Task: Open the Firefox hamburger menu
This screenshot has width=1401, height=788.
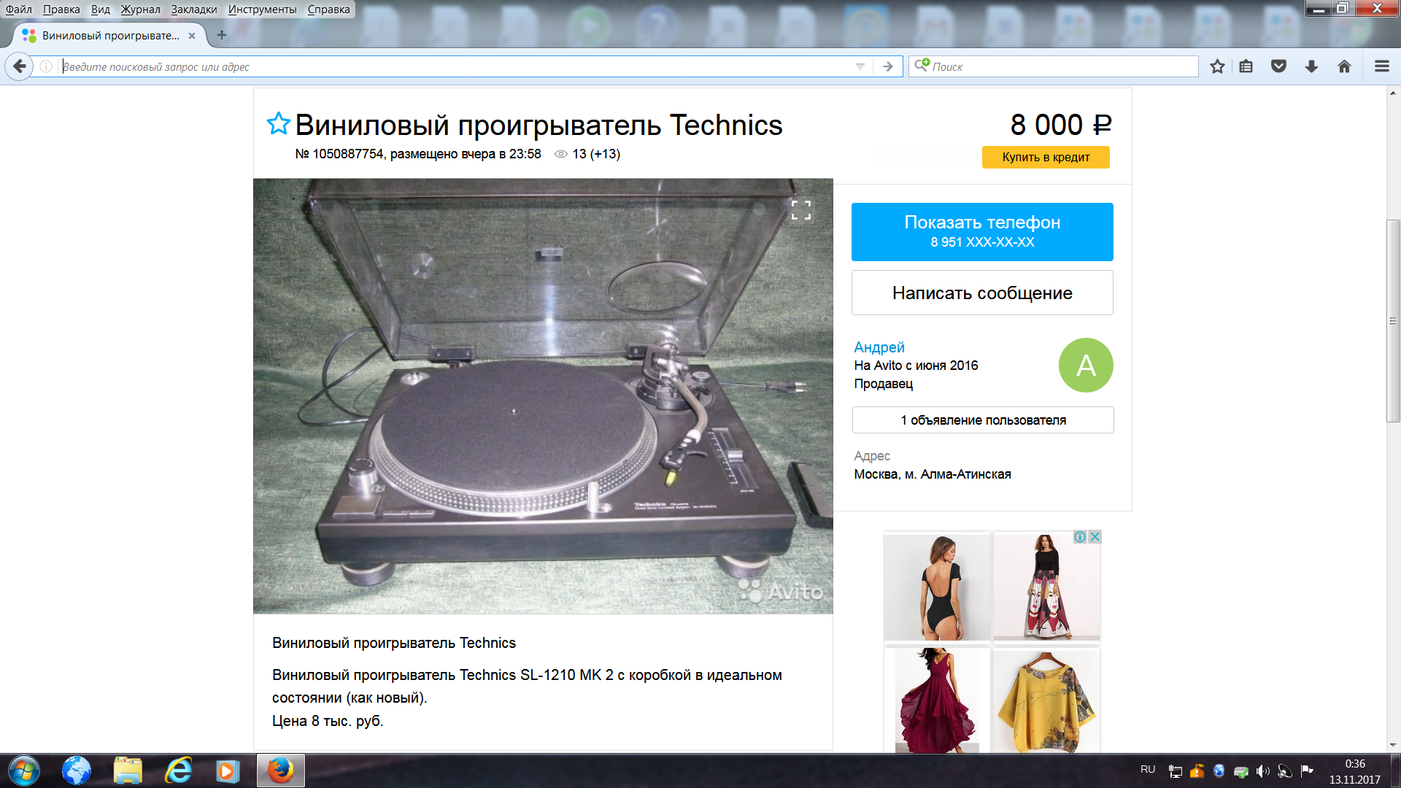Action: (x=1382, y=66)
